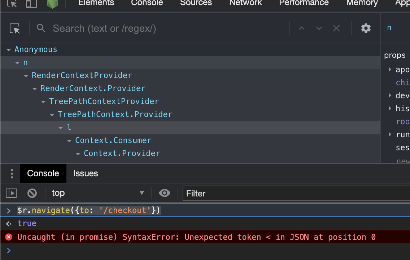The height and width of the screenshot is (260, 410).
Task: Select the Issues drawer tab
Action: [x=86, y=173]
